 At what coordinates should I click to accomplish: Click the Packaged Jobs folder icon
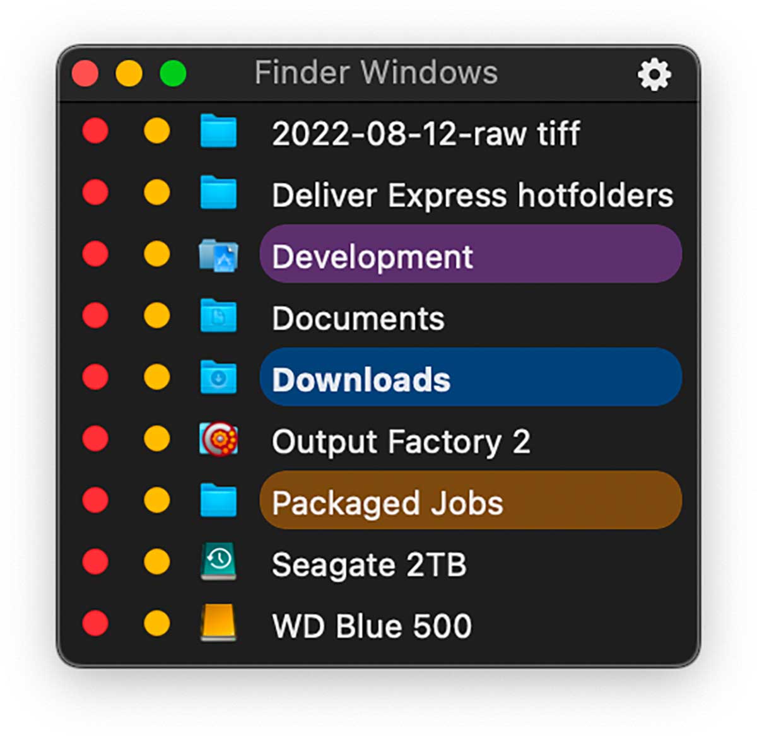tap(218, 501)
